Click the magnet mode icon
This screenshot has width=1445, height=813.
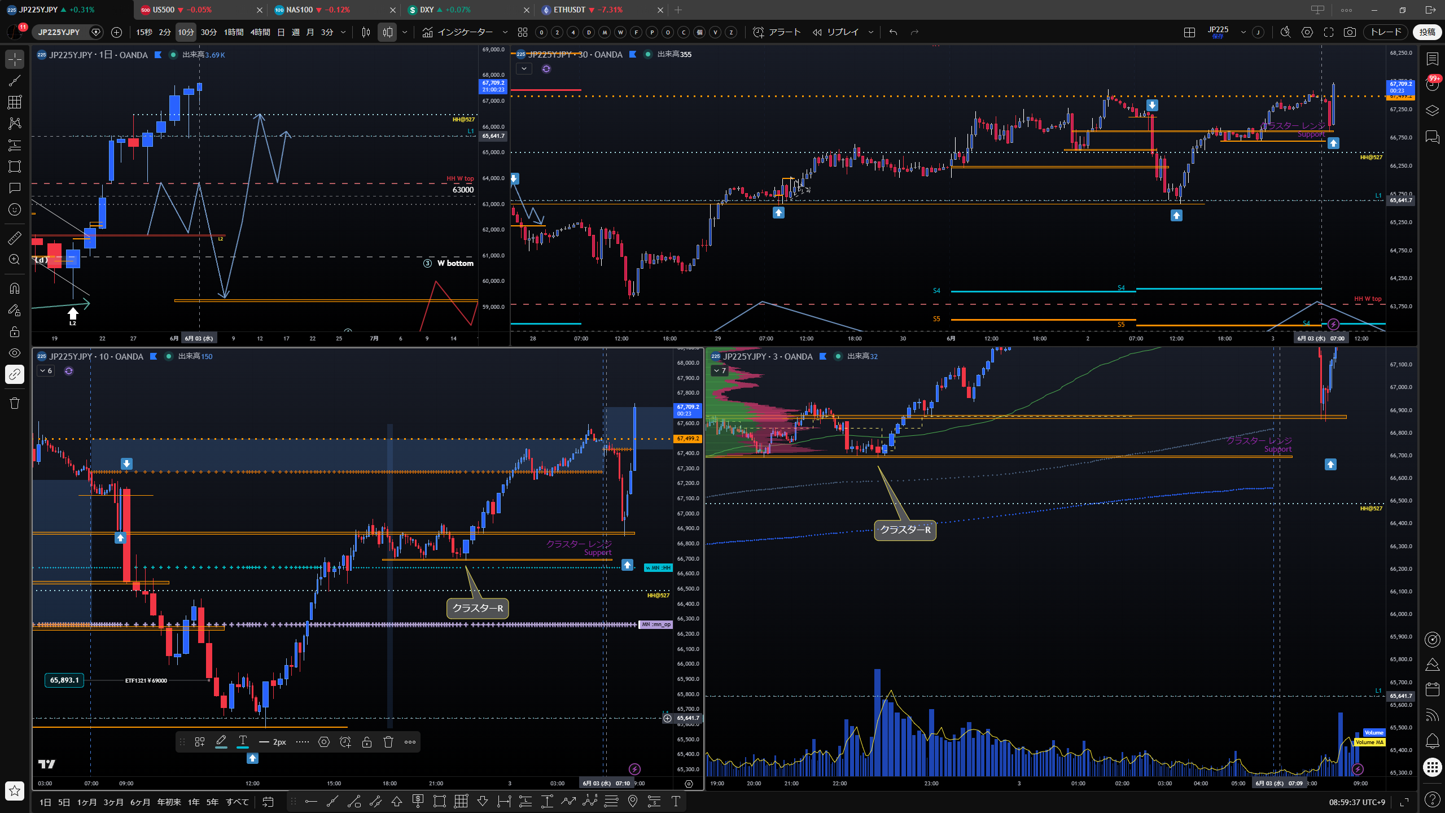[x=15, y=289]
